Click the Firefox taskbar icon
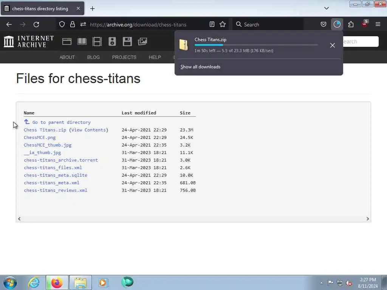Screen dimensions: 387x290 click(57, 282)
